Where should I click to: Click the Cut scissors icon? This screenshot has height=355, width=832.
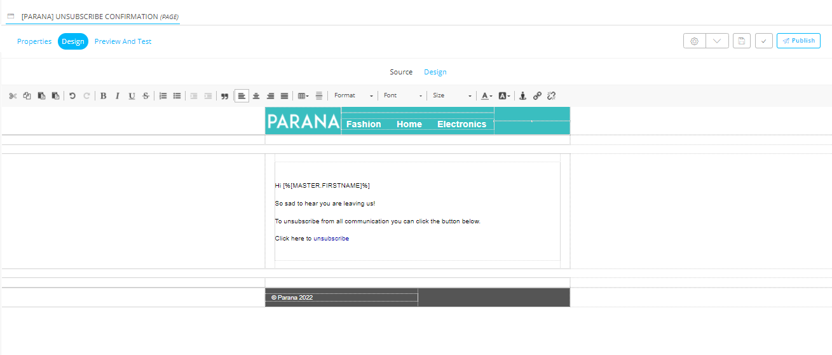pyautogui.click(x=13, y=96)
